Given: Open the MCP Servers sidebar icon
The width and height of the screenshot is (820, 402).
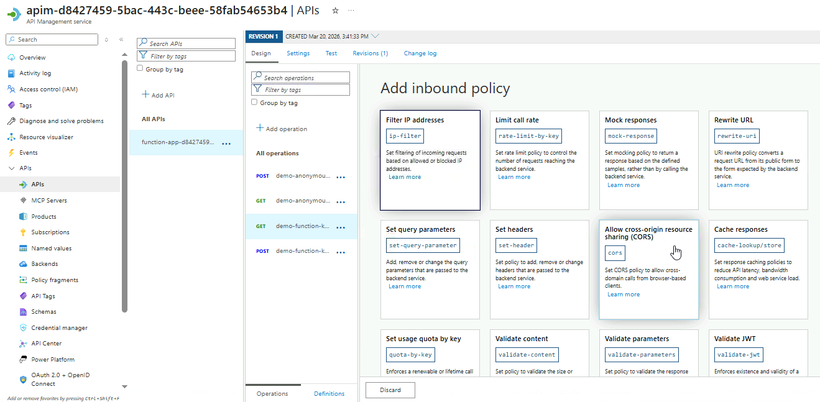Looking at the screenshot, I should [23, 201].
